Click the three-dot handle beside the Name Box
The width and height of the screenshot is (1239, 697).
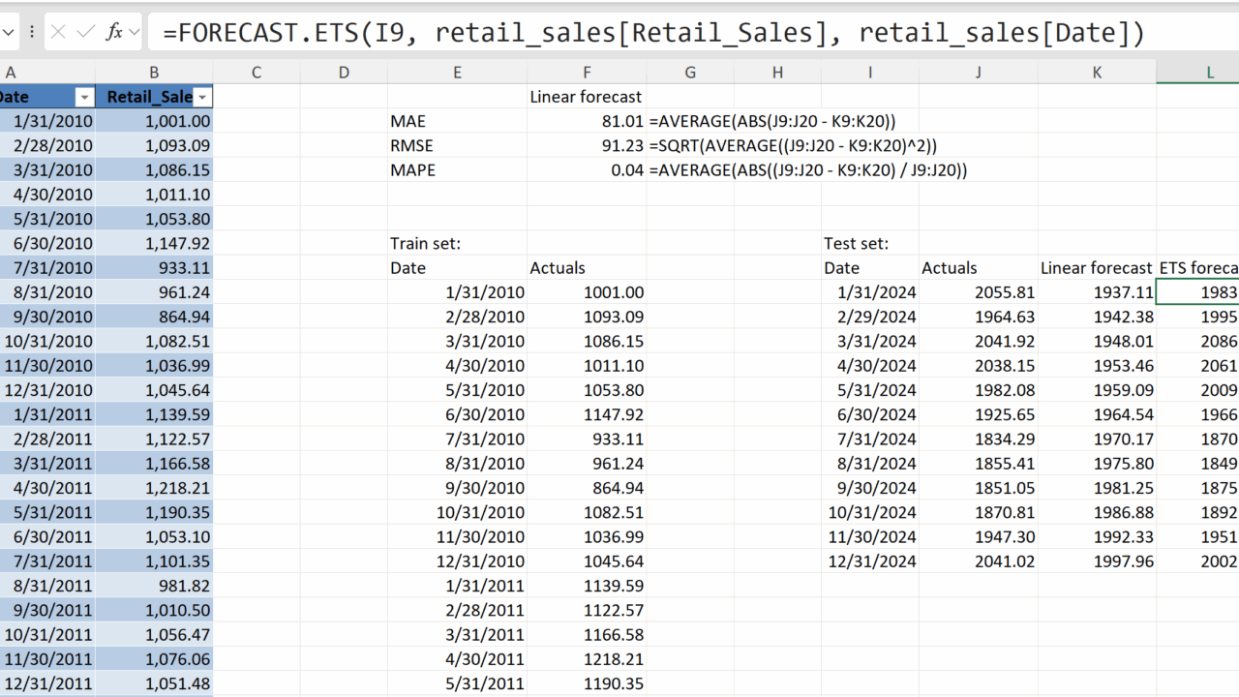point(32,32)
